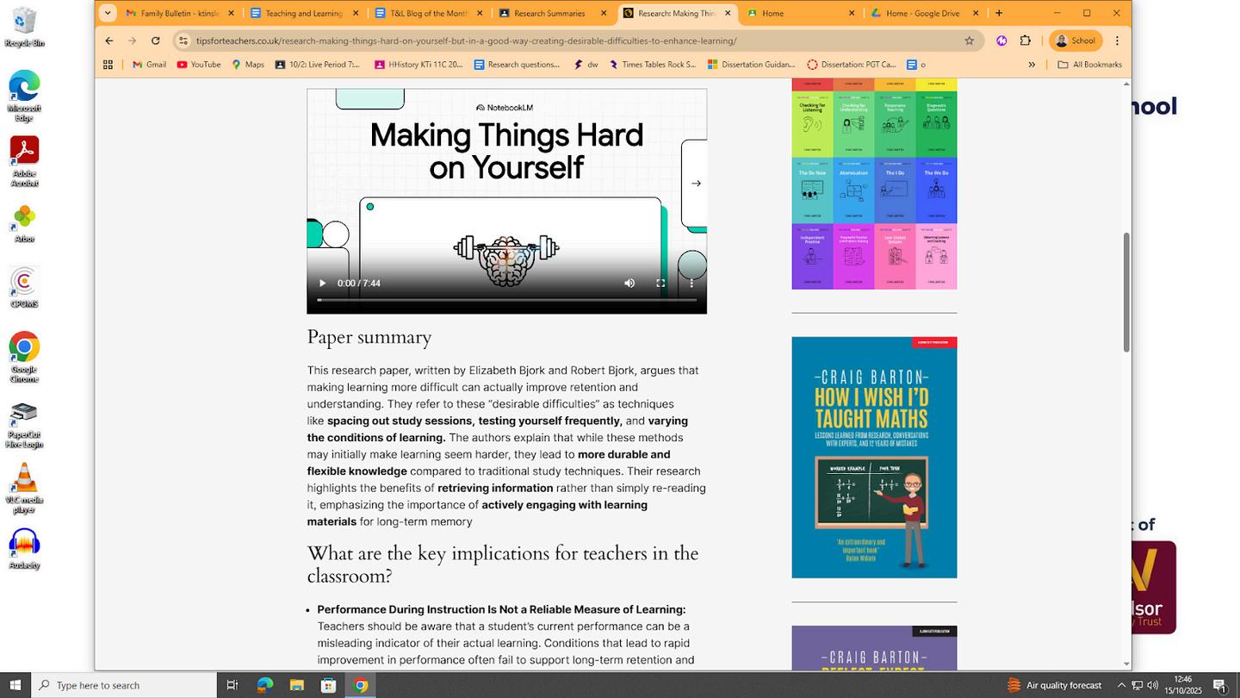Open the Dissertation Guidan... bookmark
Viewport: 1240px width, 698px height.
tap(751, 65)
